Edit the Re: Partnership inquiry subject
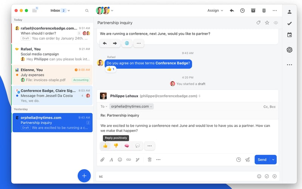The height and width of the screenshot is (189, 302). point(120,115)
